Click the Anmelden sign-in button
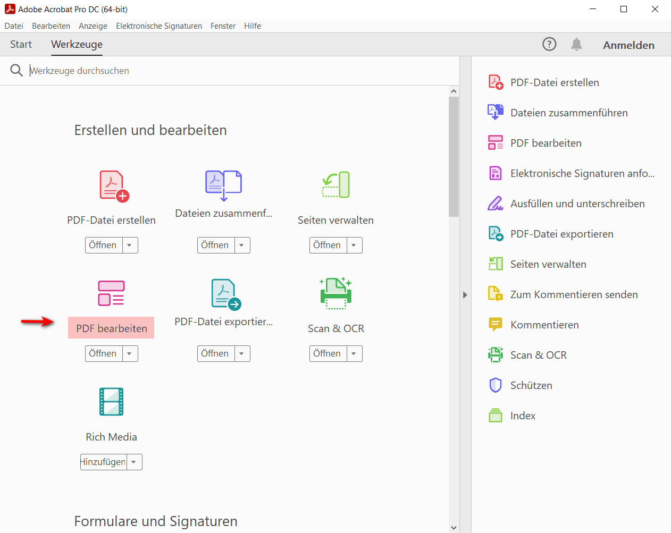 pyautogui.click(x=628, y=45)
